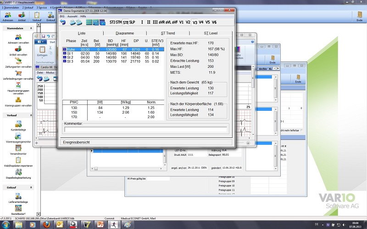The image size is (367, 229).
Task: Click the Versandmonitor sidebar icon
Action: click(18, 149)
